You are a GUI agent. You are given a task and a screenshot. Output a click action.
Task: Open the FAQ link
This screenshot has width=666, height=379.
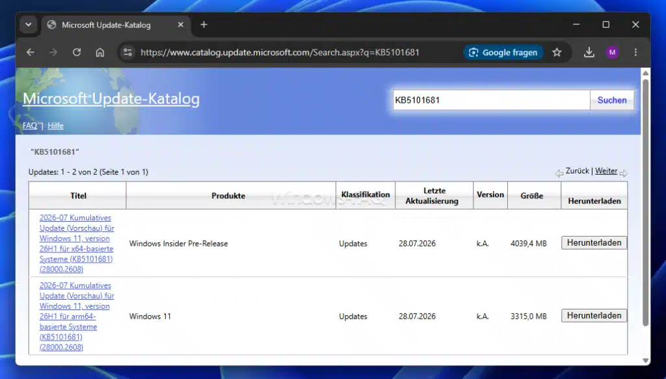(30, 125)
